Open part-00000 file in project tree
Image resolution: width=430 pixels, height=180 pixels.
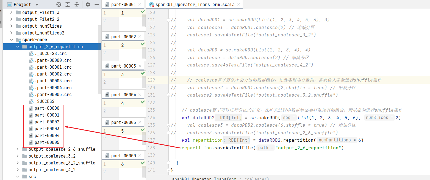[47, 108]
